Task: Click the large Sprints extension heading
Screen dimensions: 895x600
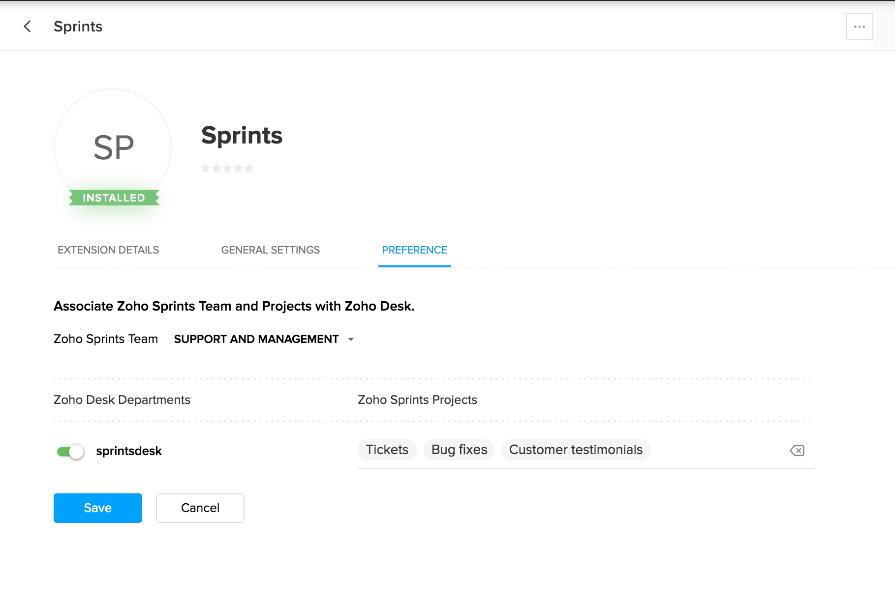Action: (242, 136)
